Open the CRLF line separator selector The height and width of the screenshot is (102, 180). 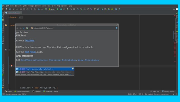135,94
